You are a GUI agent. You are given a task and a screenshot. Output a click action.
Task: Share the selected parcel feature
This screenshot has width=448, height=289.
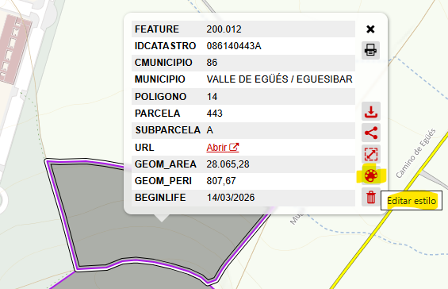[371, 133]
